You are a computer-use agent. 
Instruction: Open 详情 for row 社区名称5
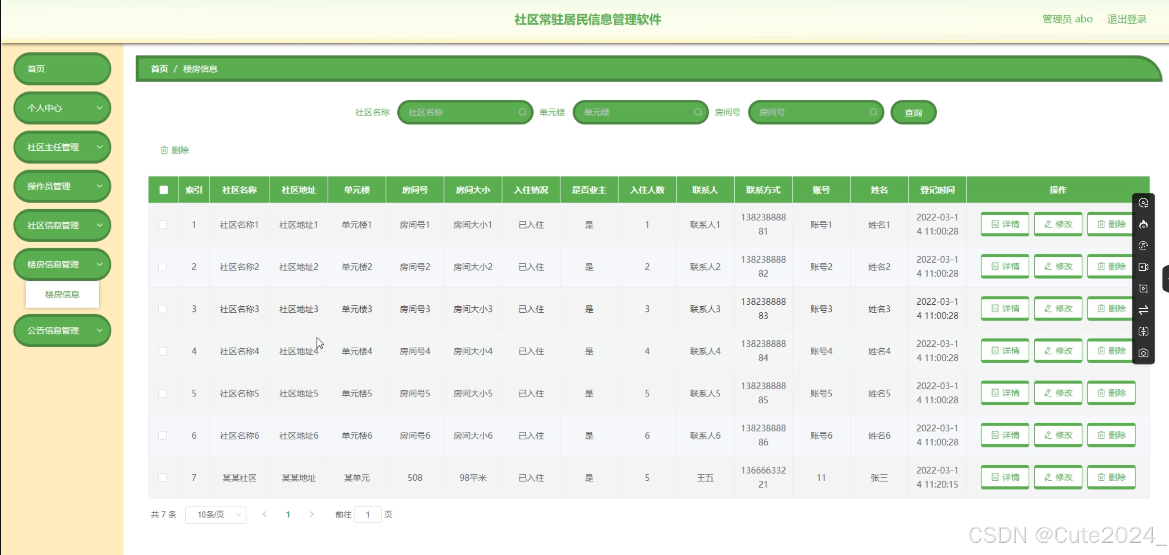click(x=1005, y=393)
